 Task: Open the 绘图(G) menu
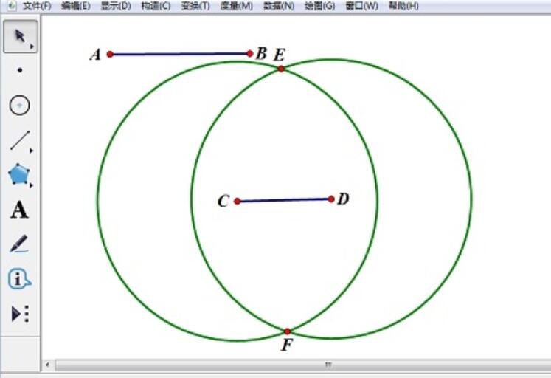pos(319,6)
